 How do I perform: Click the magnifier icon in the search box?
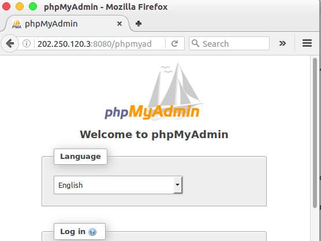[196, 43]
